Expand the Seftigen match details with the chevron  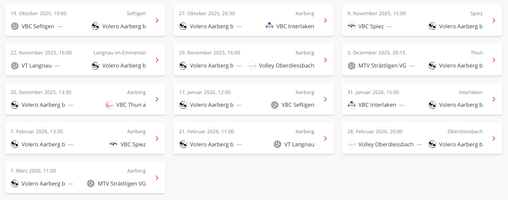pyautogui.click(x=157, y=20)
